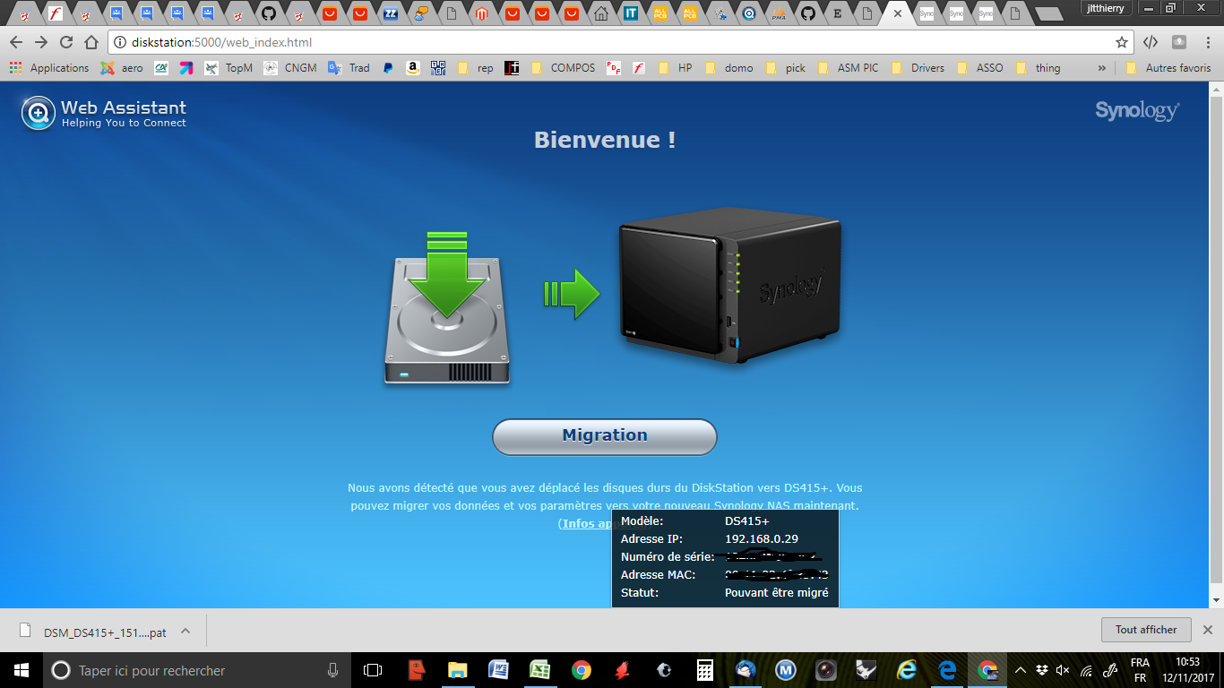Expand the COMPOS bookmarks folder
Screen dimensions: 1224x688
563,68
